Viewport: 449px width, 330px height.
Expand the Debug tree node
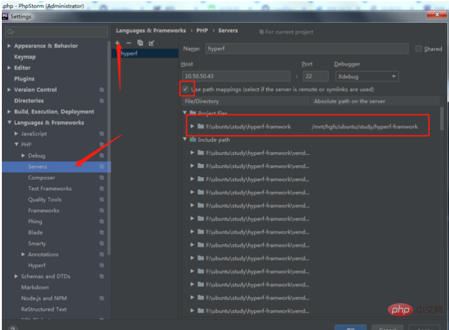(x=24, y=155)
